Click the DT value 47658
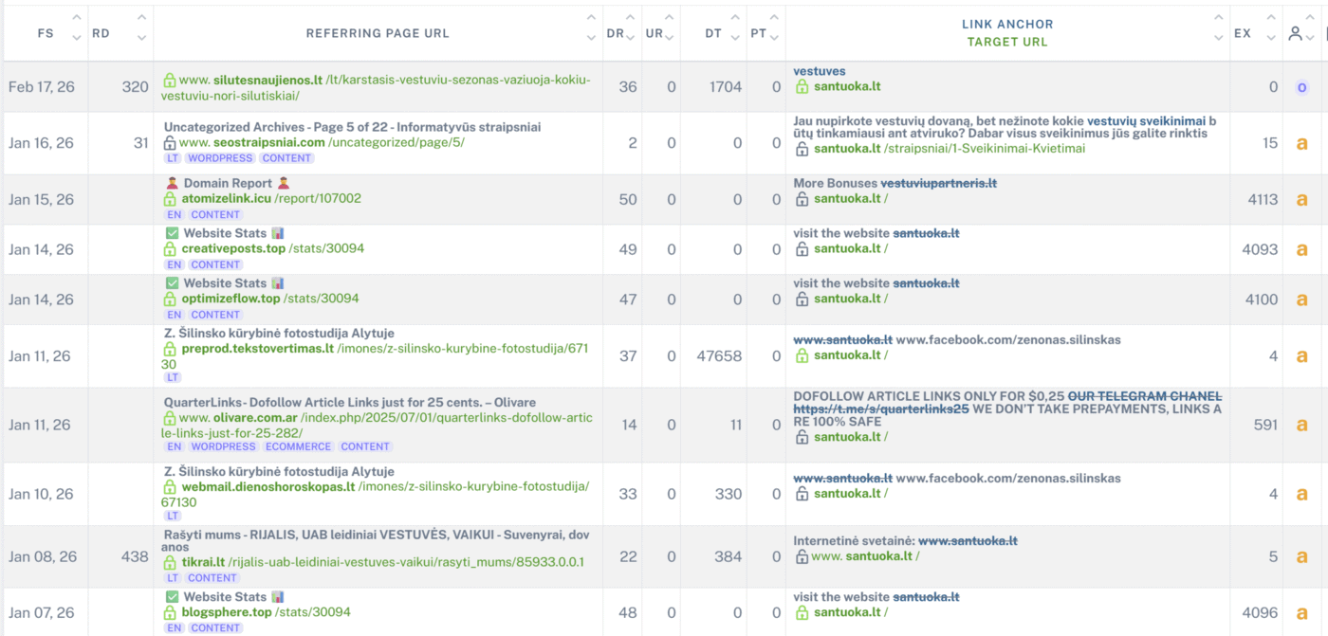The image size is (1328, 636). (x=722, y=356)
